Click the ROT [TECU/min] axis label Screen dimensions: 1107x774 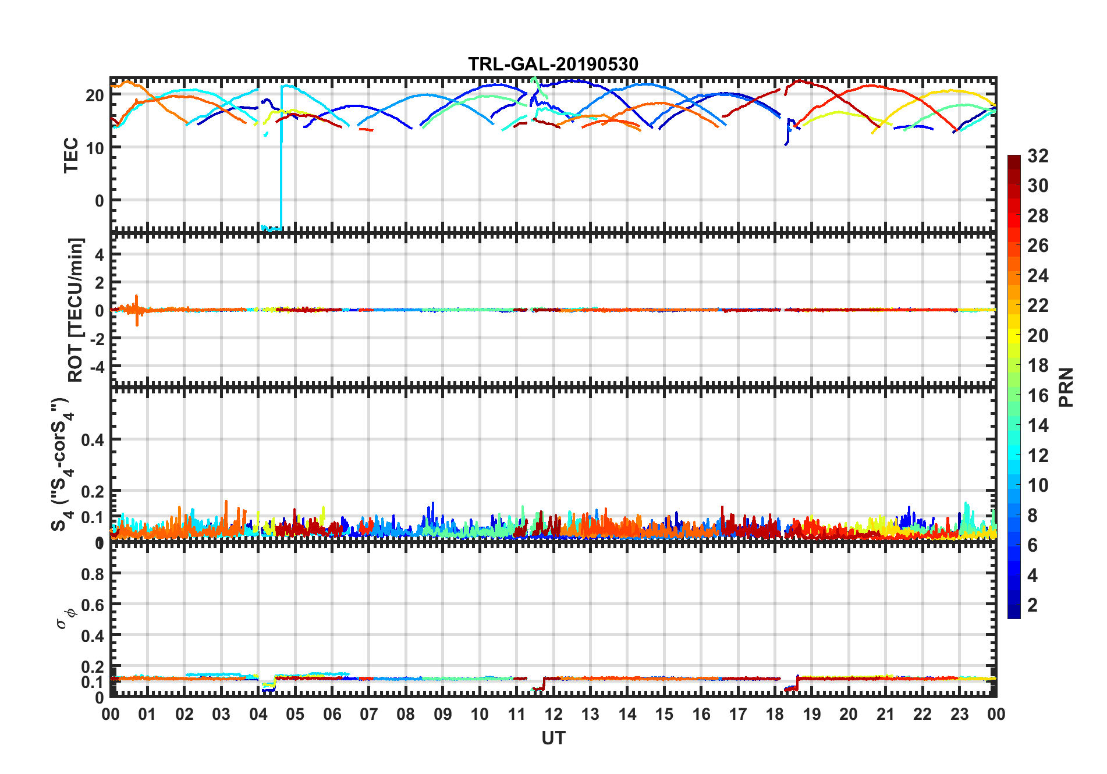pos(76,310)
